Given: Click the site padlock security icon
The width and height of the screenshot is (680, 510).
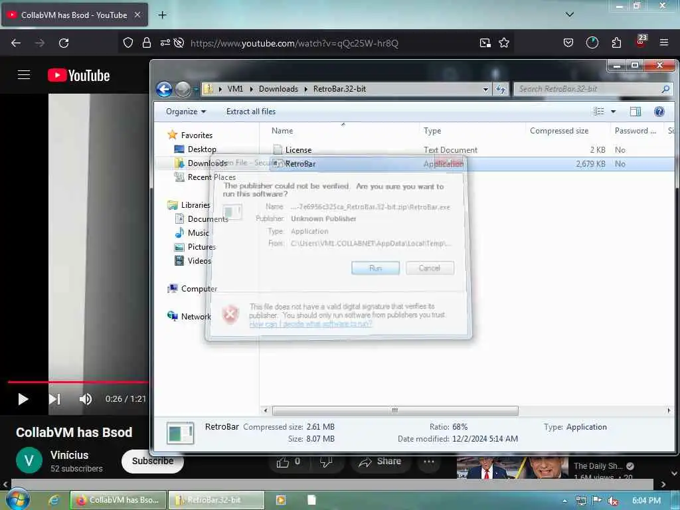Looking at the screenshot, I should [147, 42].
